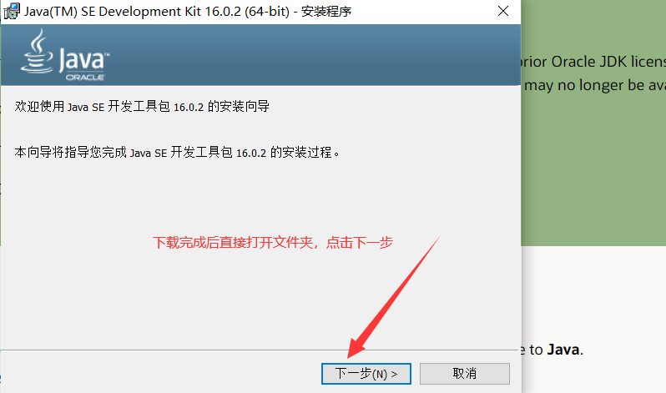Click the "may no longer be ava" webpage text
This screenshot has height=393, width=666.
[594, 85]
